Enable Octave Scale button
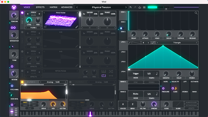The width and height of the screenshot is (208, 117). [x=191, y=105]
